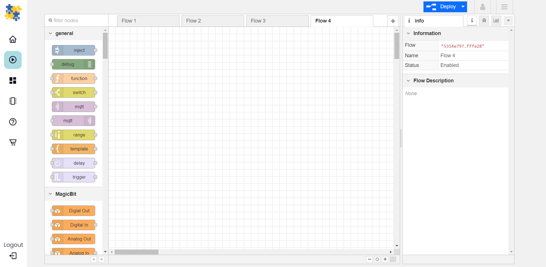The width and height of the screenshot is (546, 267).
Task: Select the debug node in palette
Action: coord(74,64)
